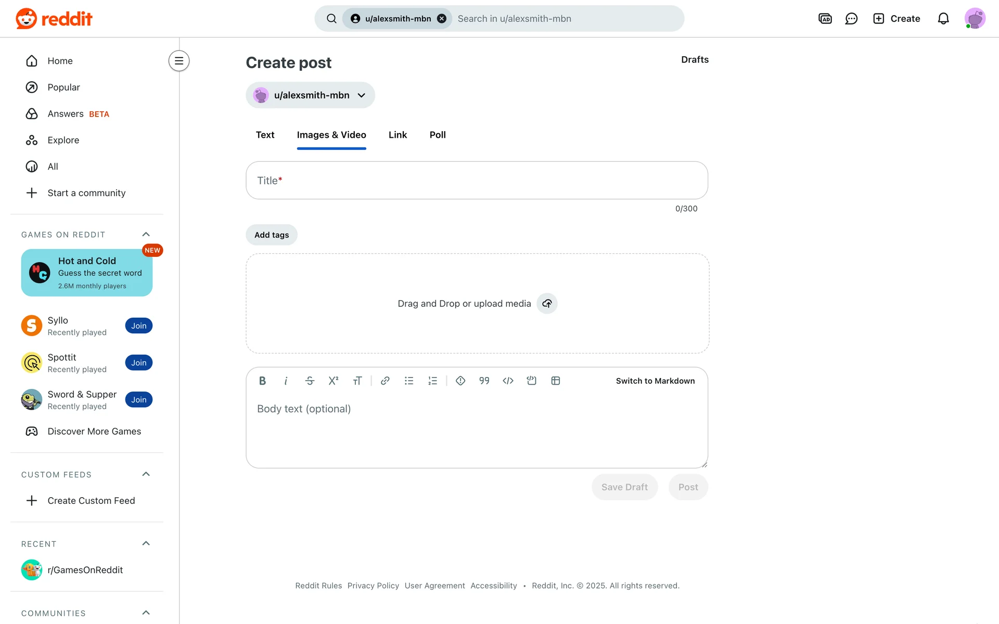
Task: Insert a quote block
Action: click(x=484, y=381)
